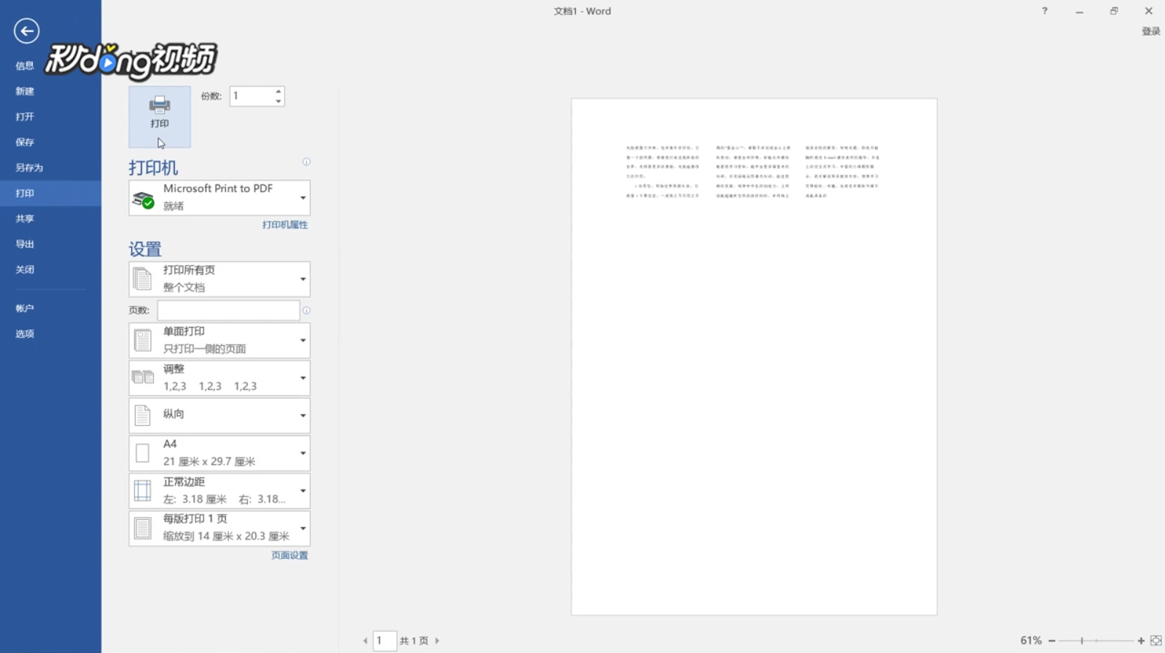Select the 导出 menu item
This screenshot has height=653, width=1165.
[50, 244]
